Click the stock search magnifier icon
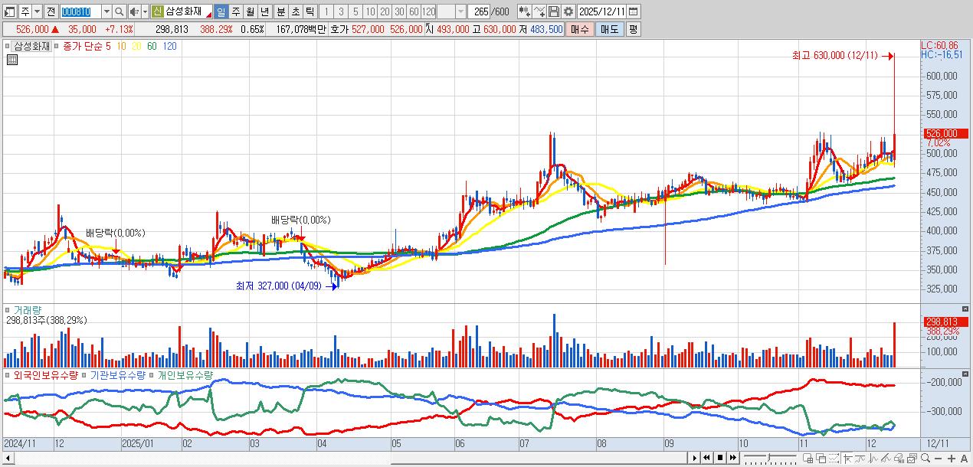The height and width of the screenshot is (467, 973). pos(120,11)
